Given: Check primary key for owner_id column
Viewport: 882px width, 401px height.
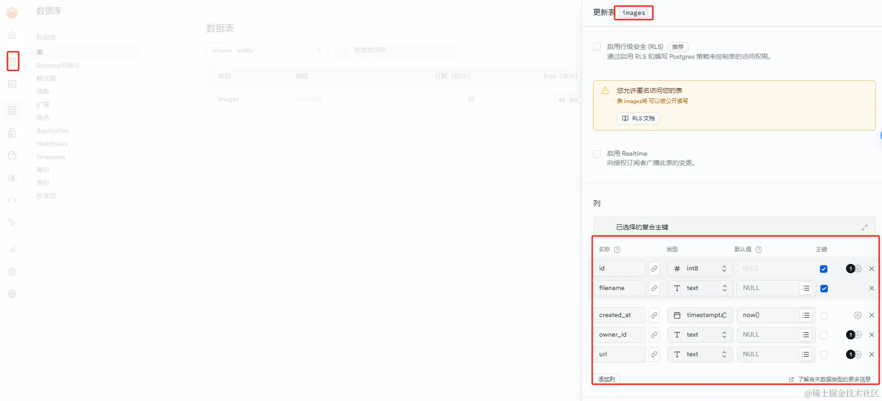Looking at the screenshot, I should pos(824,335).
